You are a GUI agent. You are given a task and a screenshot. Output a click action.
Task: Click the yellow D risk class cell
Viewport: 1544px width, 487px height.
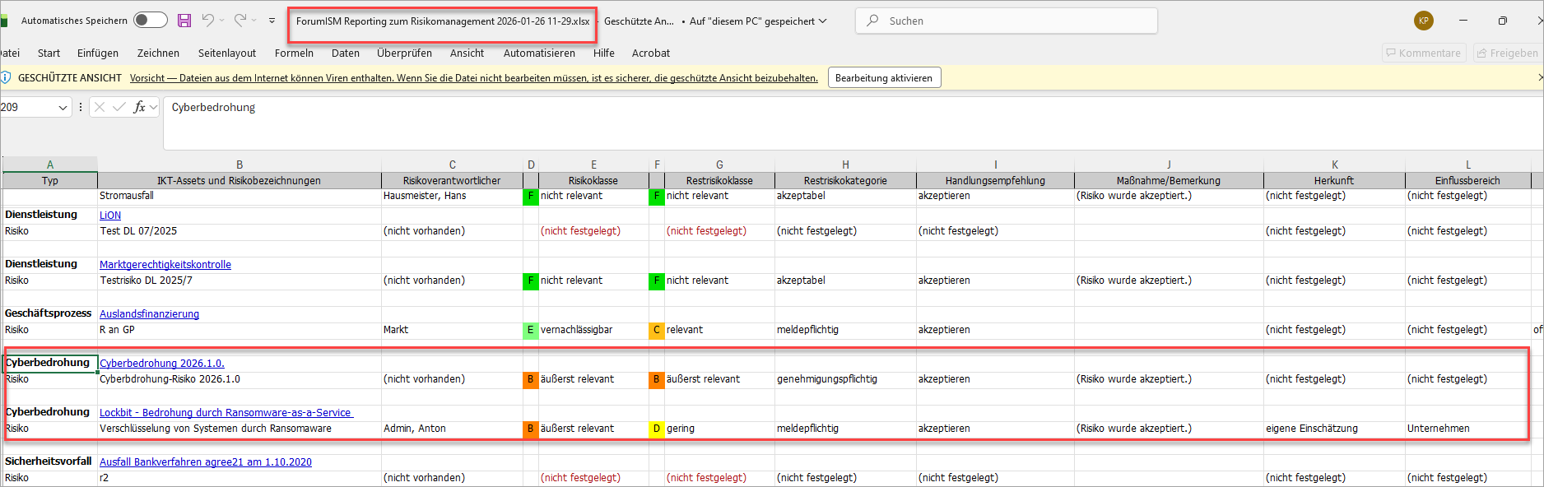656,429
